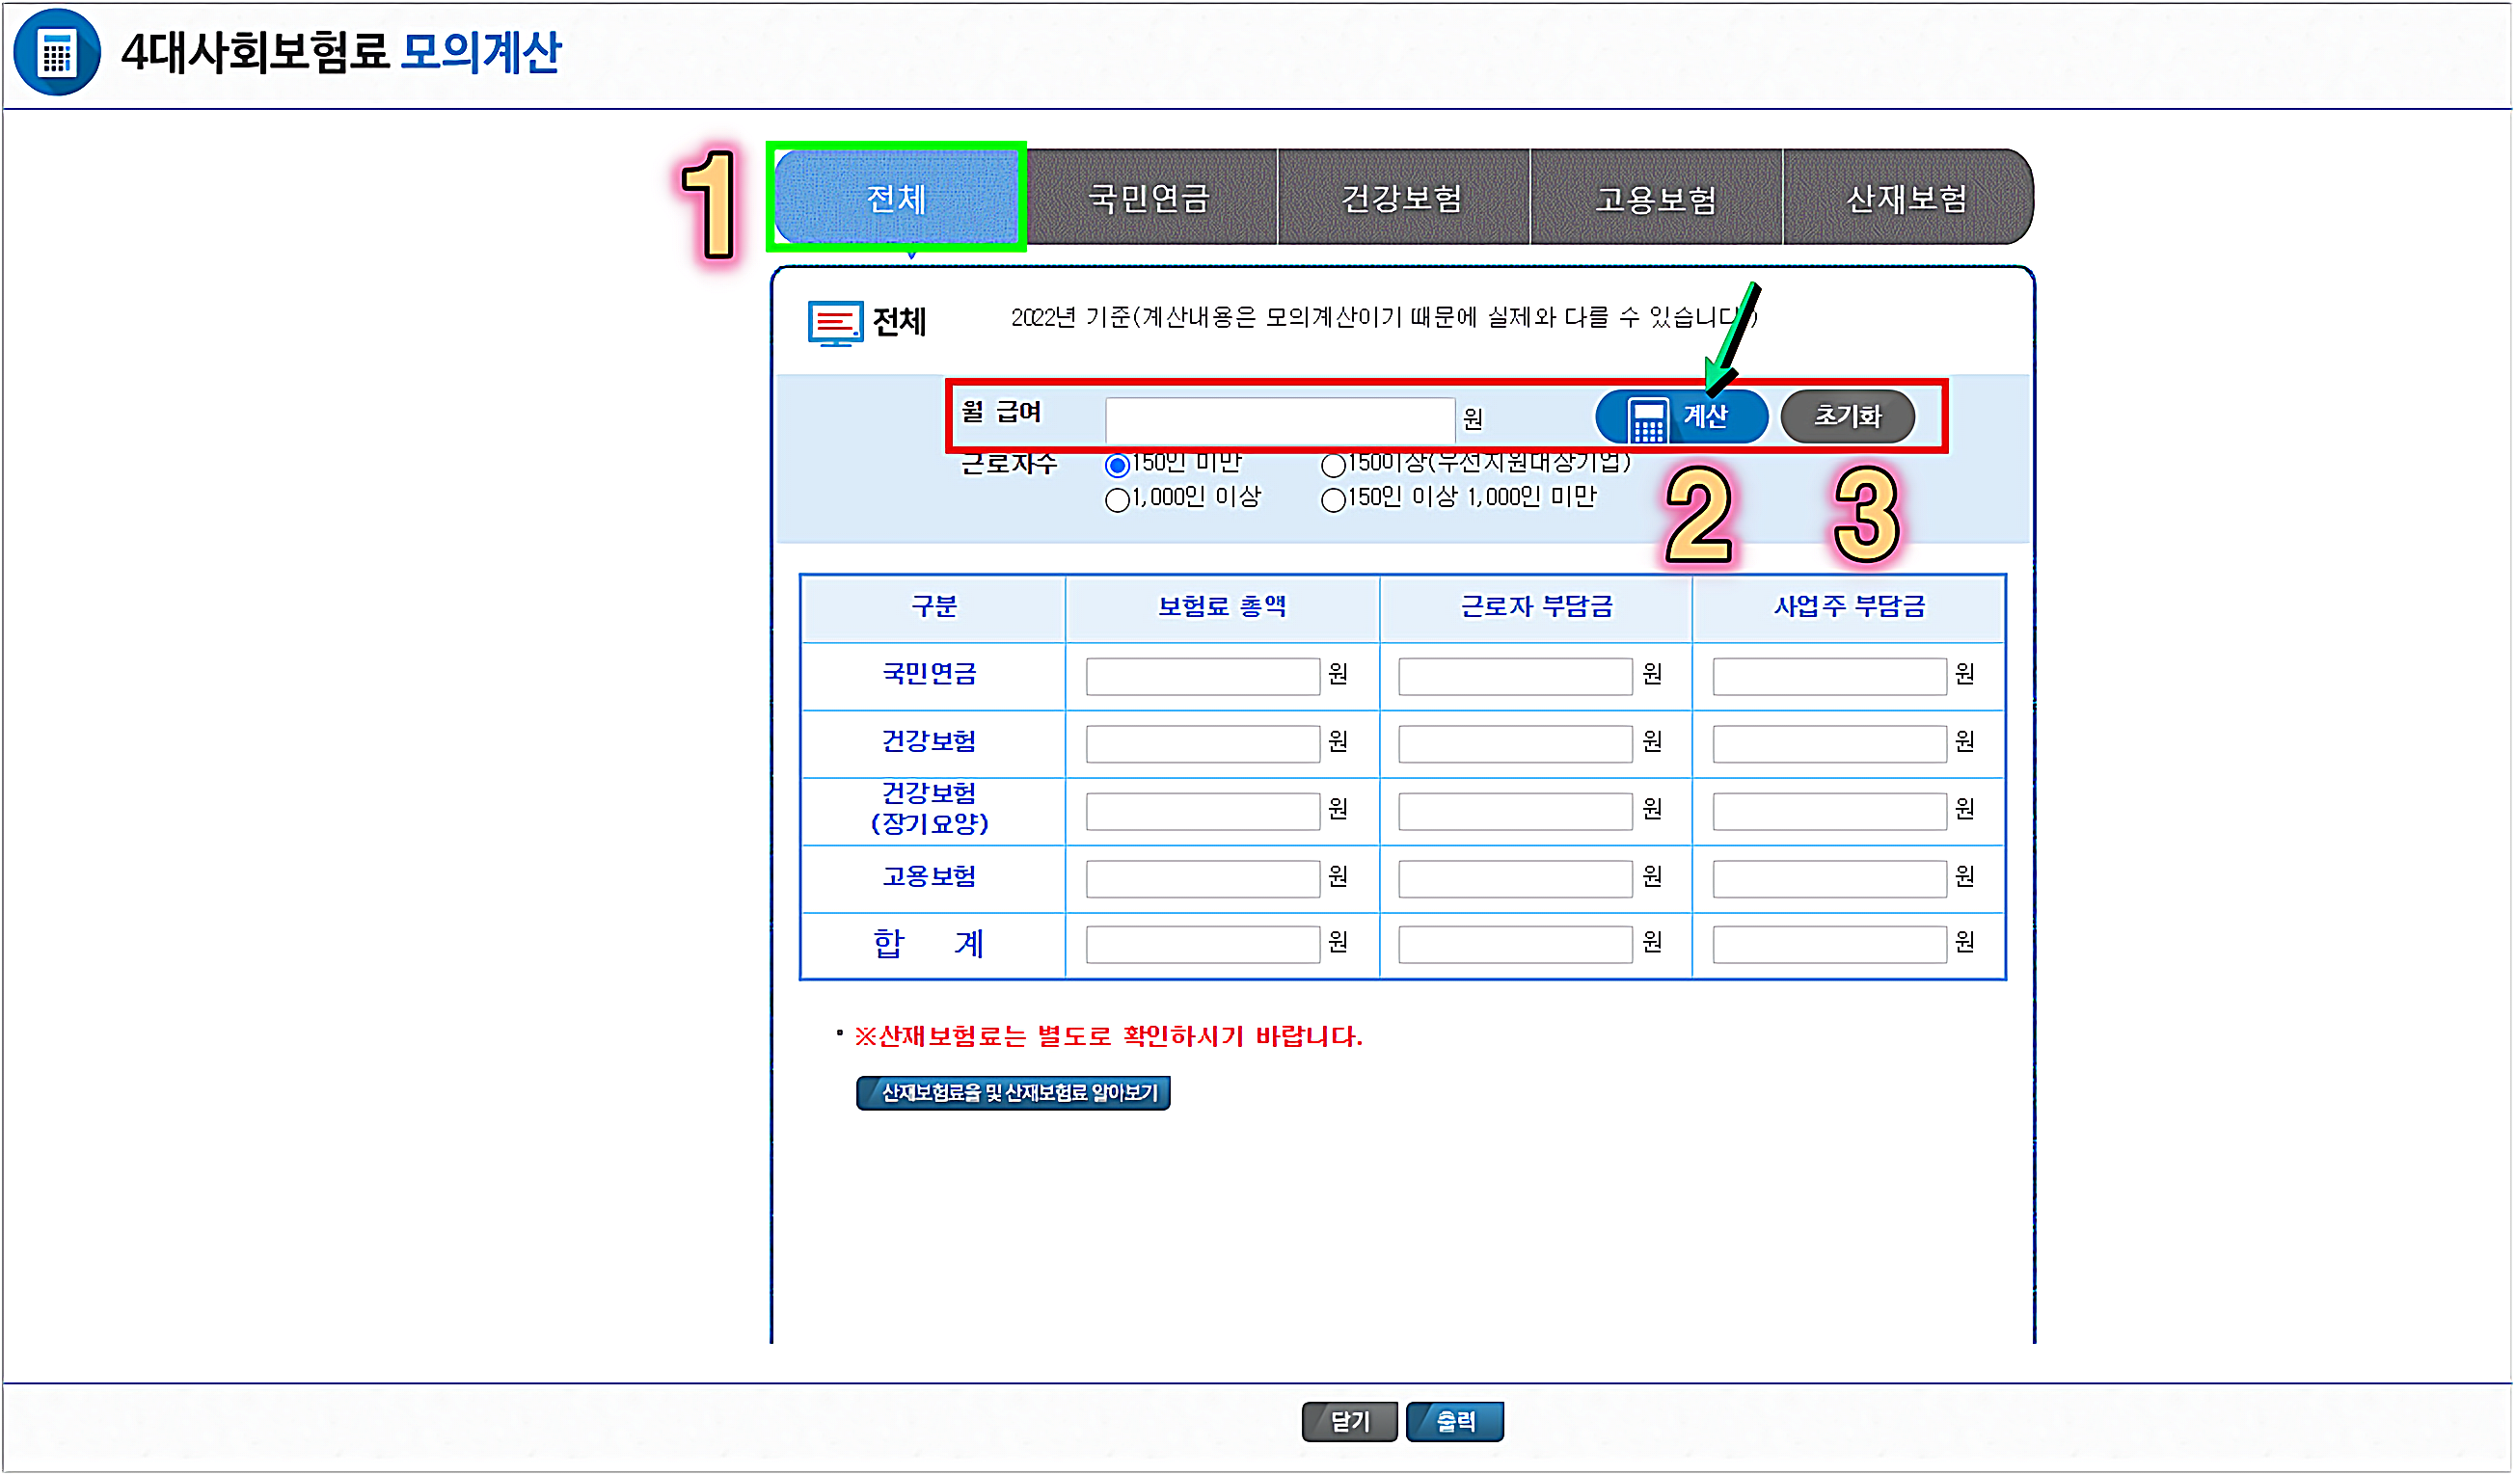Click the calculator icon on 계산 button
Viewport: 2515px width, 1475px height.
tap(1647, 419)
